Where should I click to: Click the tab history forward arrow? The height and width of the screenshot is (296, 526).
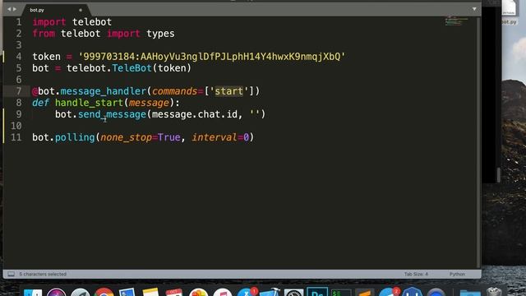pos(15,9)
